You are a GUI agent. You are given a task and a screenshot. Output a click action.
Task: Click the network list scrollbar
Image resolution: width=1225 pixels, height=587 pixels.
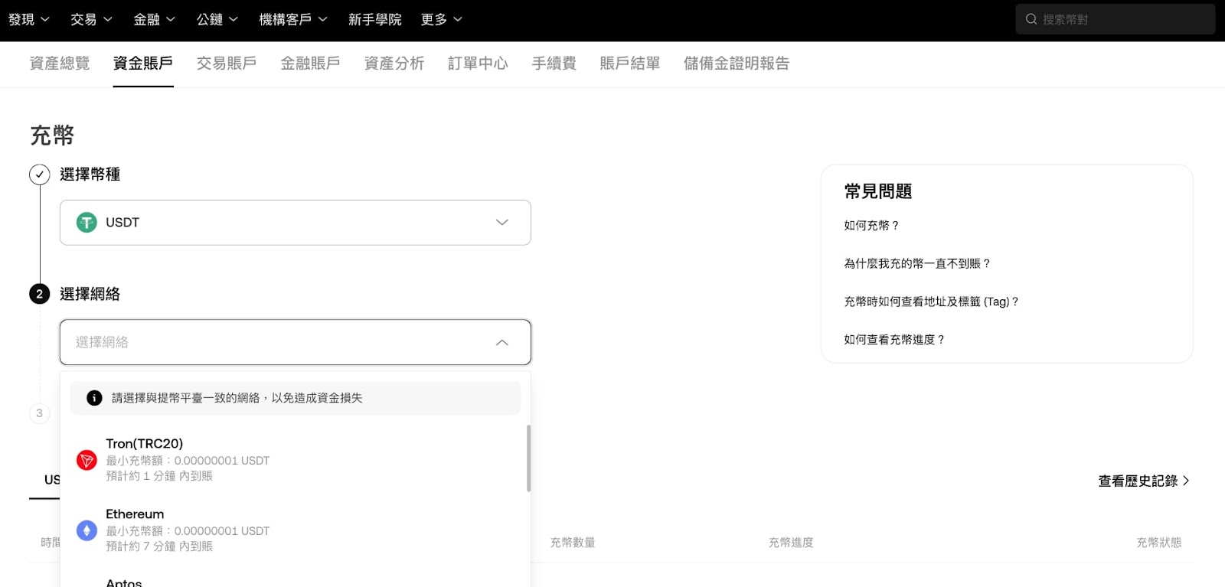click(528, 458)
